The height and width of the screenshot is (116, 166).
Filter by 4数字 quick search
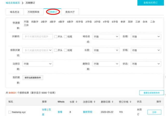[61, 22]
